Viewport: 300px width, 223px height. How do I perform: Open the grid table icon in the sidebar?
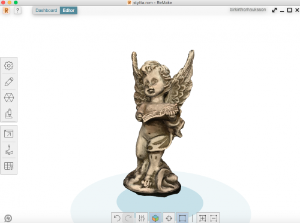click(9, 166)
